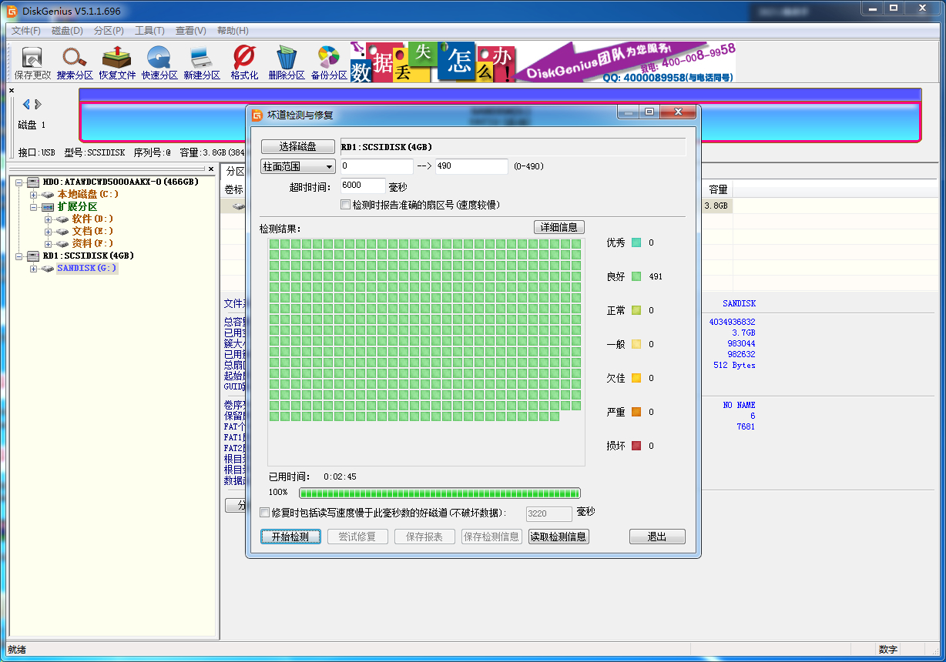Click the 尝试修复 button
Viewport: 946px width, 662px height.
coord(357,537)
